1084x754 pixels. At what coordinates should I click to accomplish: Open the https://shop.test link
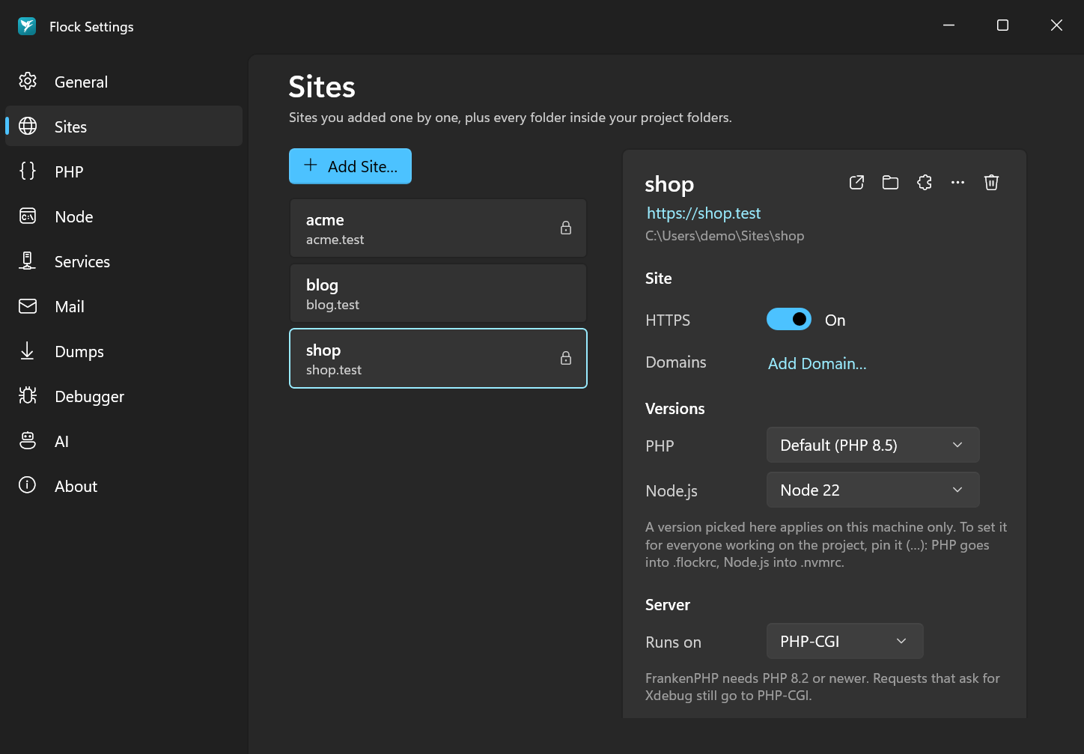click(704, 213)
